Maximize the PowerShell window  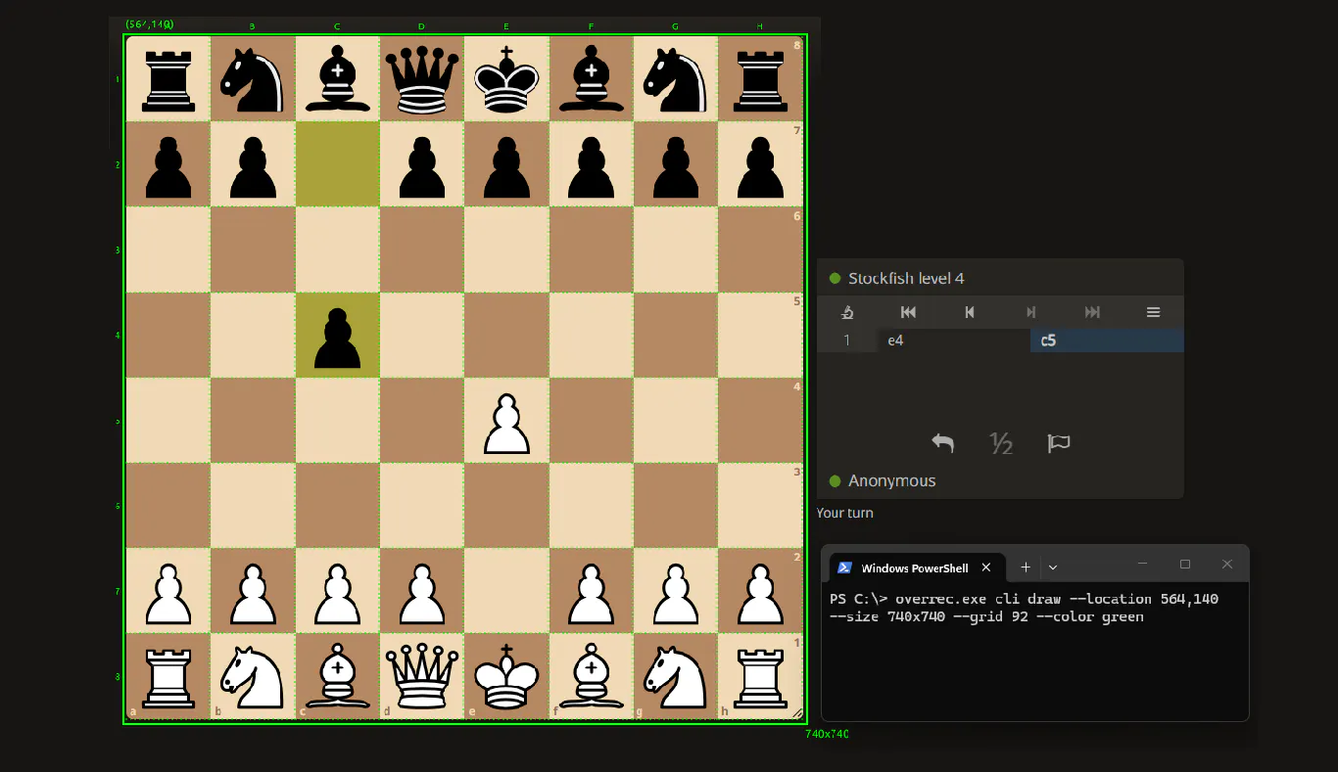click(x=1185, y=565)
